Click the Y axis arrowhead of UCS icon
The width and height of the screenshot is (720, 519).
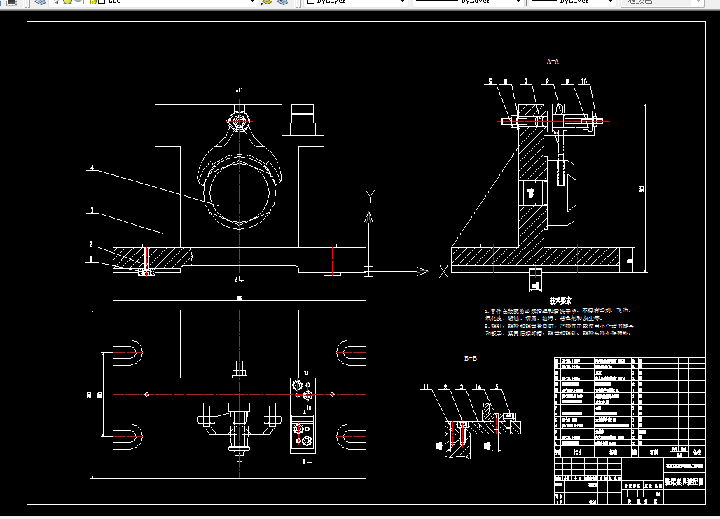pos(368,217)
